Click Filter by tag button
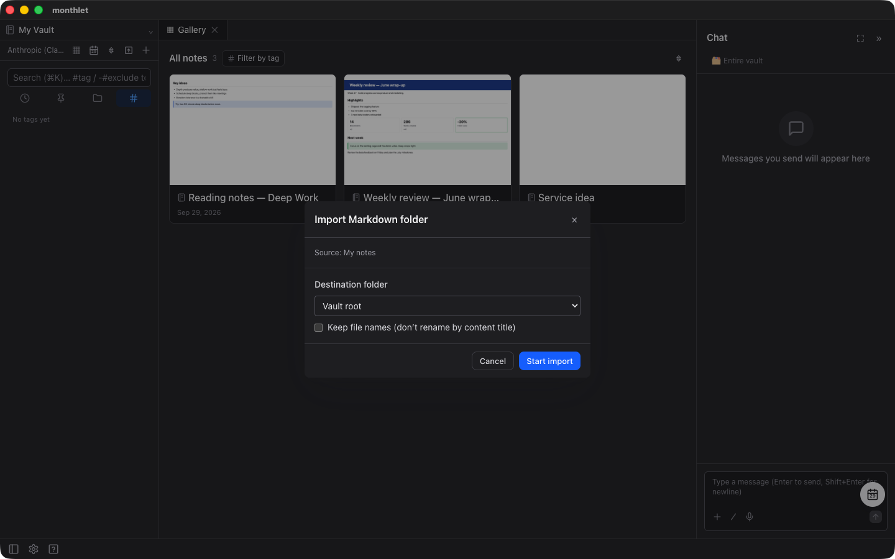 [x=254, y=58]
